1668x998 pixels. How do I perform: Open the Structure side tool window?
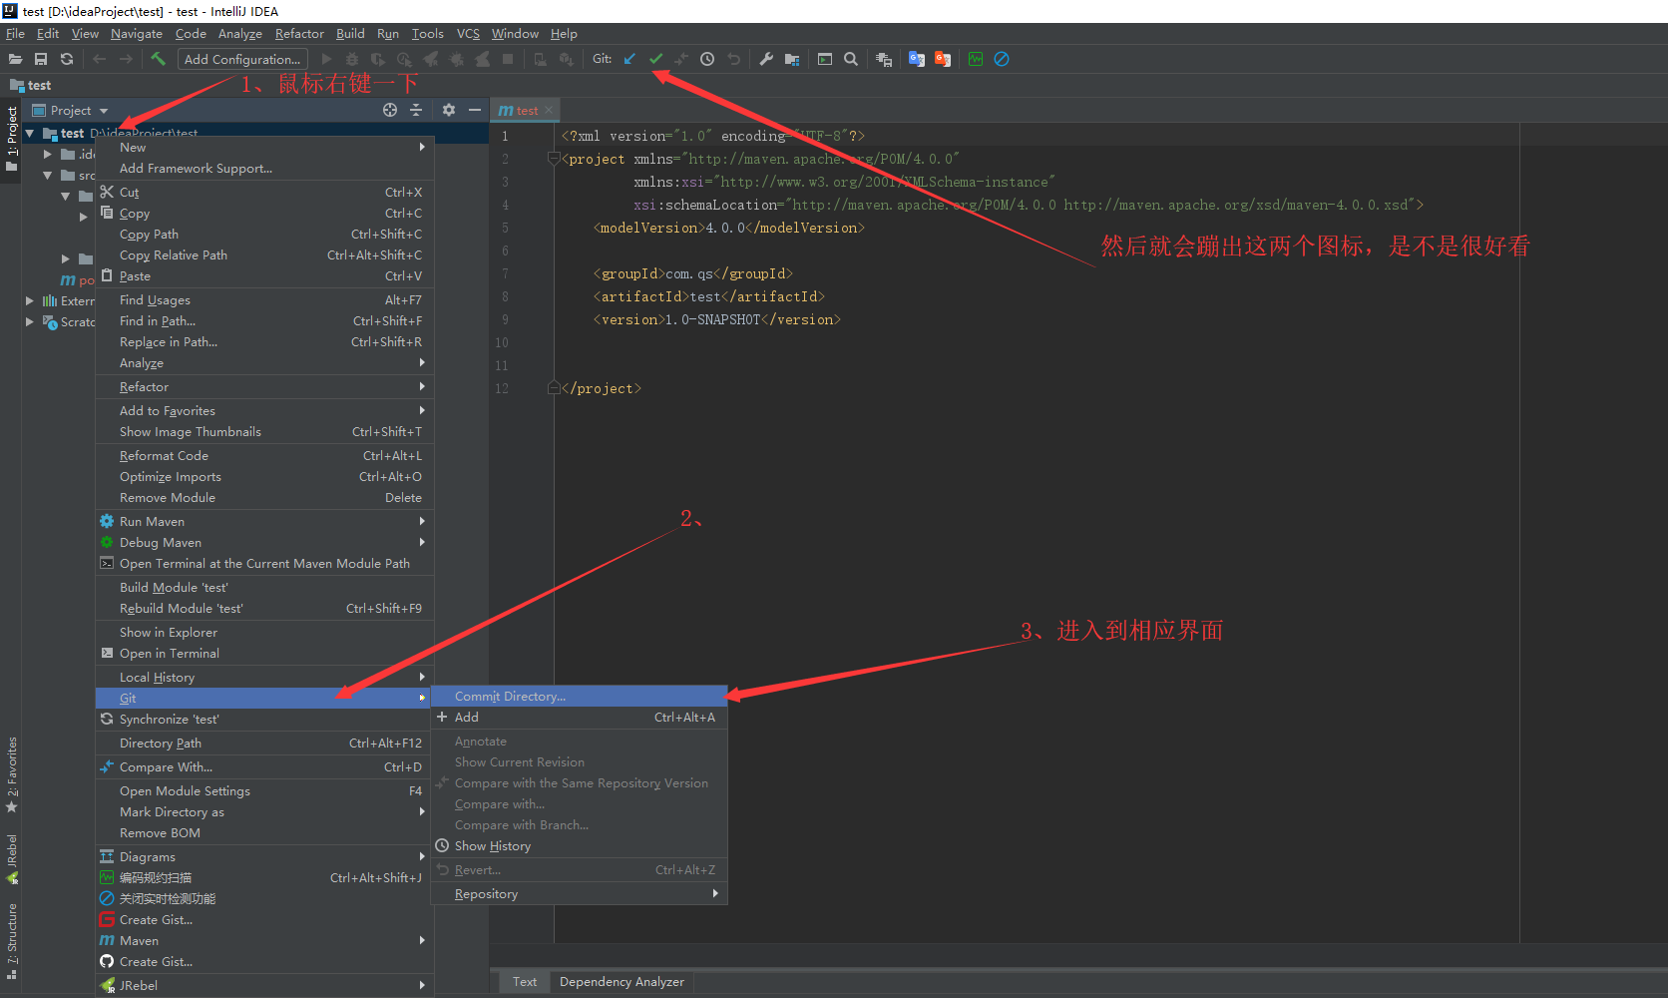point(12,941)
